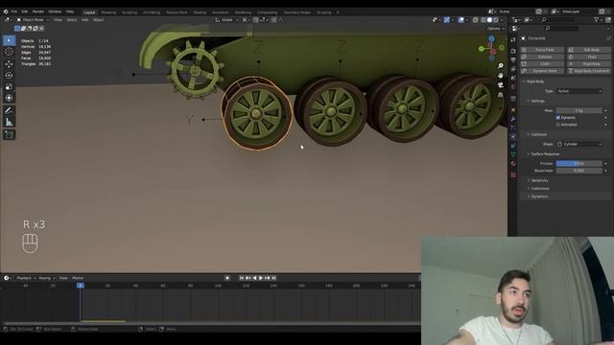The height and width of the screenshot is (345, 614).
Task: Open the File menu
Action: pos(14,11)
